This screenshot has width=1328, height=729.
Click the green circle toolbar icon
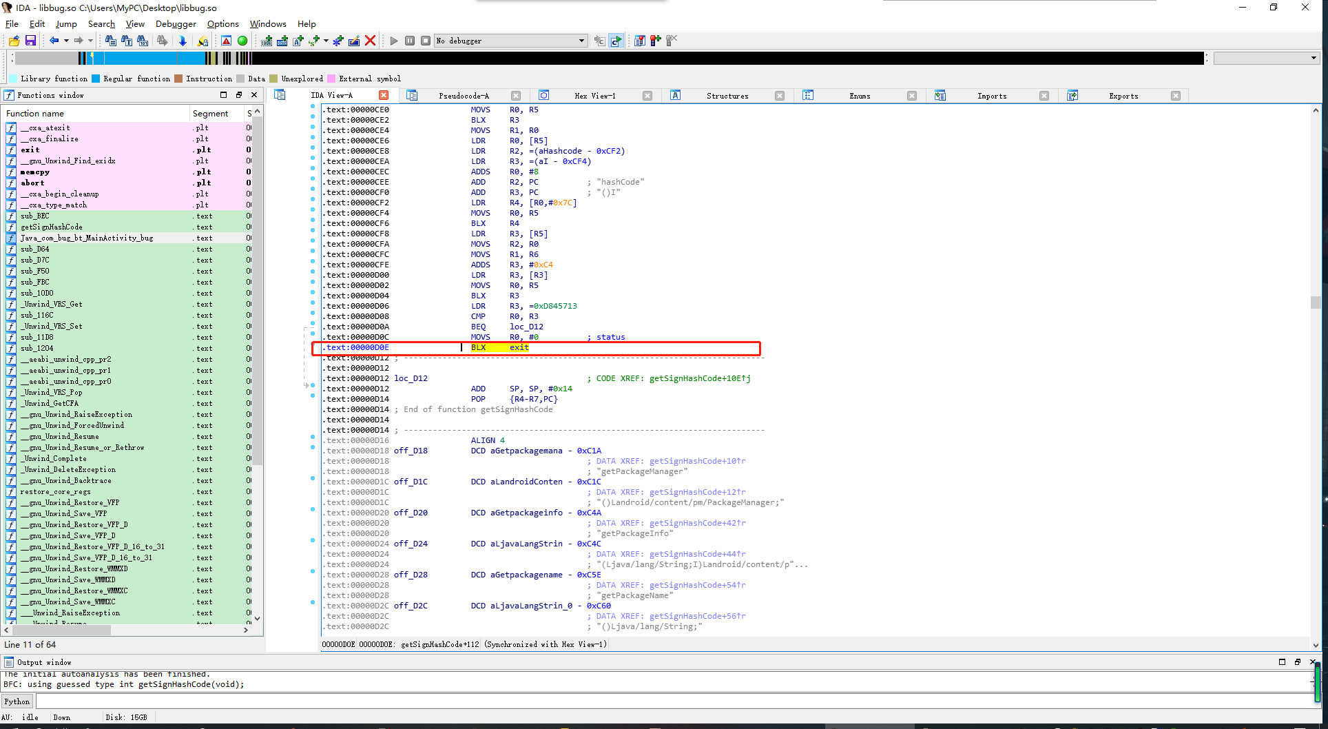(242, 41)
